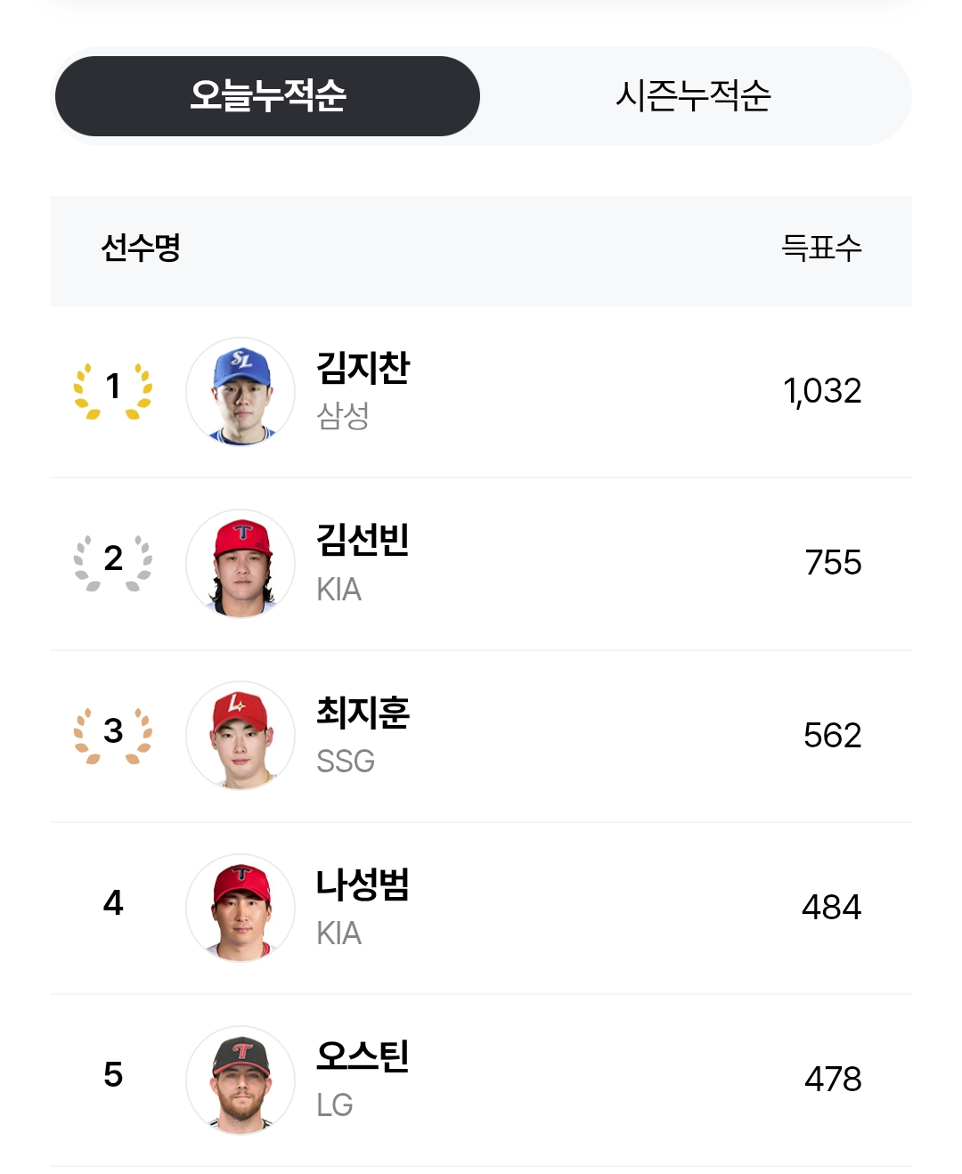The width and height of the screenshot is (962, 1174).
Task: Tap the rank 4 number
Action: [x=113, y=902]
